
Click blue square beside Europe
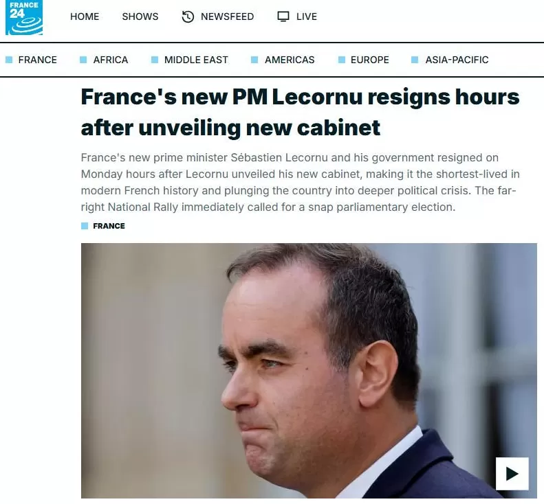pyautogui.click(x=342, y=60)
